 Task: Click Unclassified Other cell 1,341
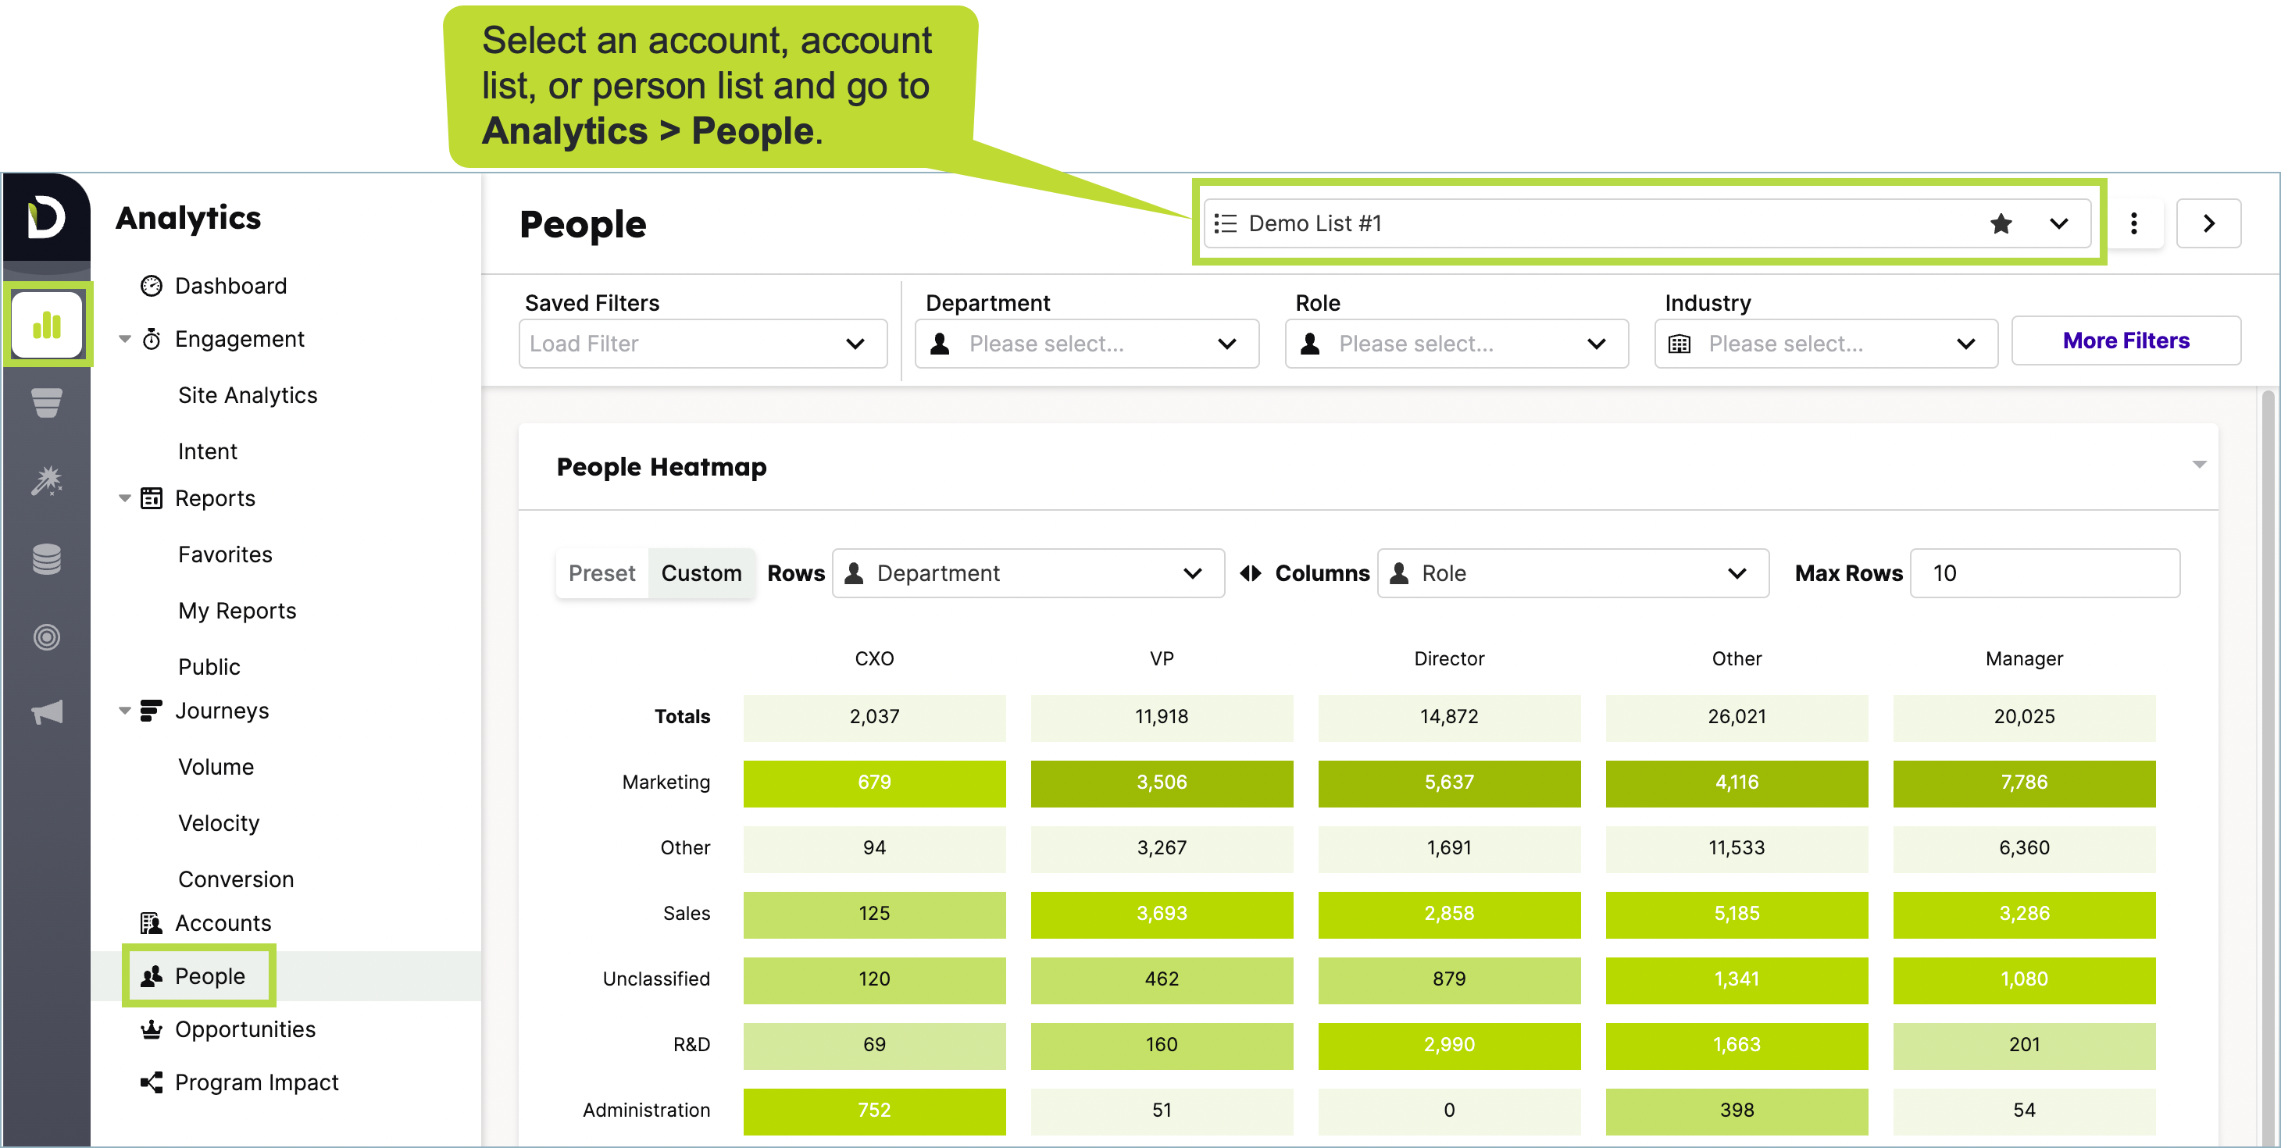coord(1737,980)
